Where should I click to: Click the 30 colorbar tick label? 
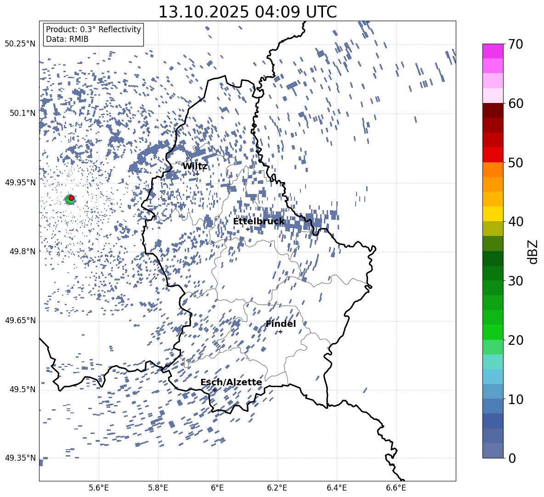click(x=516, y=280)
